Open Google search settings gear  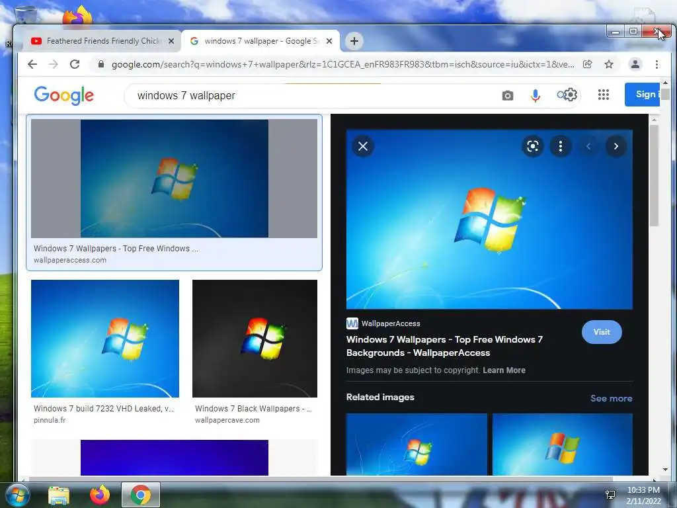(571, 95)
